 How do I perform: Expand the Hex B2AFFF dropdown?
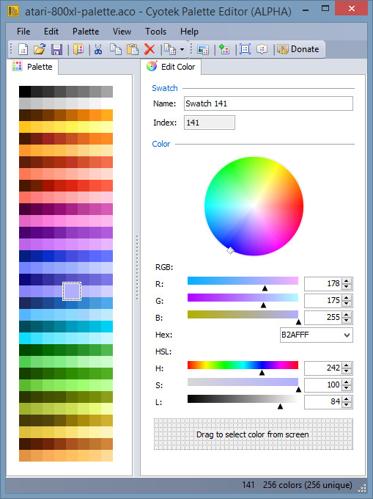click(x=347, y=335)
